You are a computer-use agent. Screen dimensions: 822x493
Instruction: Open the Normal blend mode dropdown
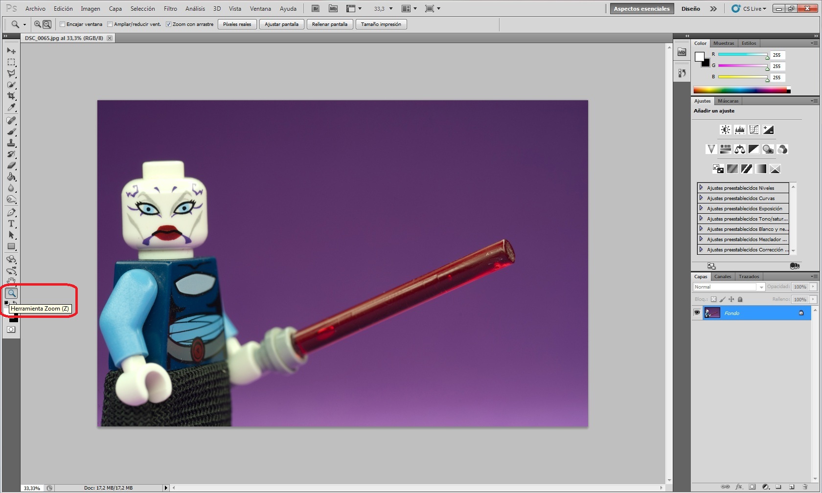click(x=729, y=287)
